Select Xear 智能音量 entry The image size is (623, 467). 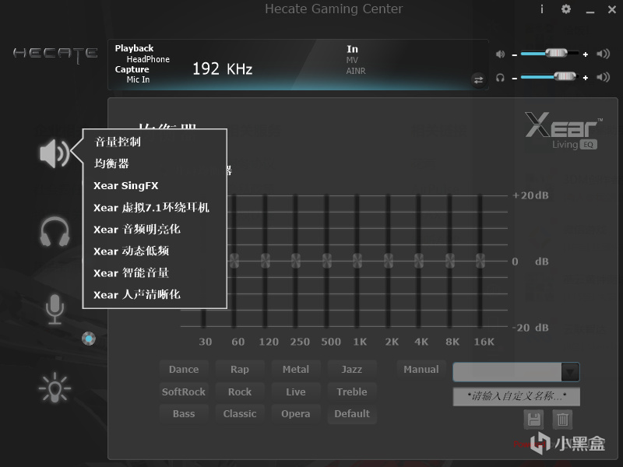pos(131,273)
